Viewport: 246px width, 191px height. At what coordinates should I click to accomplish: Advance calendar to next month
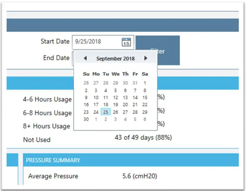click(146, 58)
